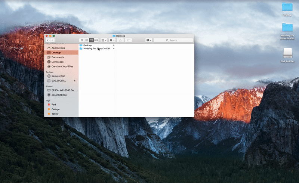Eject the EOS_DIGITAL disk in sidebar
This screenshot has width=299, height=183.
point(75,81)
